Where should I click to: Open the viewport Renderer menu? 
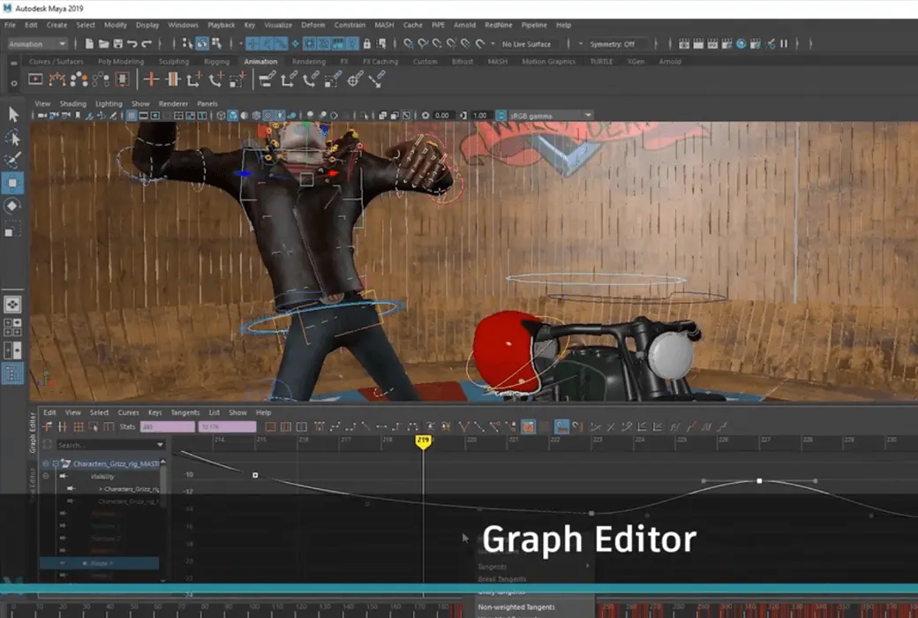[173, 103]
